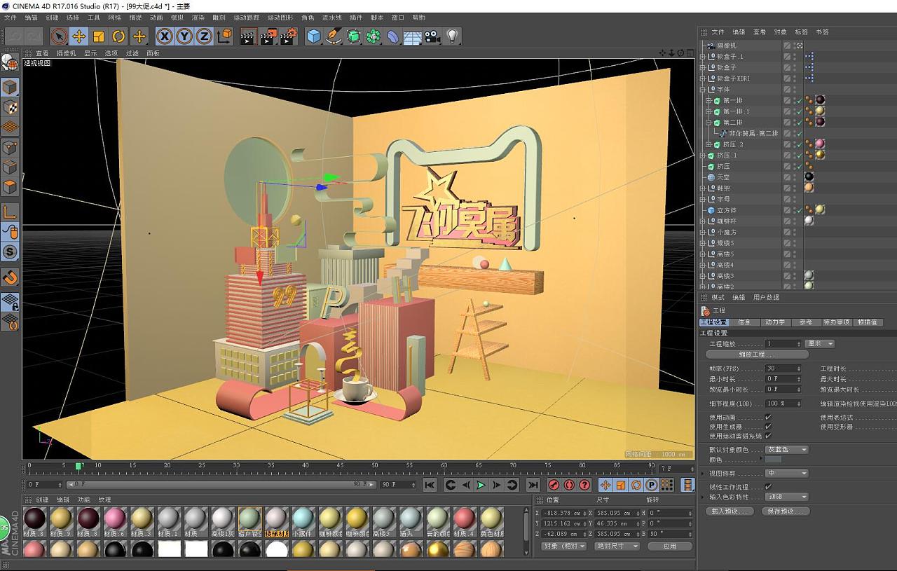Toggle the 使用生成器 checkbox
This screenshot has width=897, height=571.
(768, 427)
